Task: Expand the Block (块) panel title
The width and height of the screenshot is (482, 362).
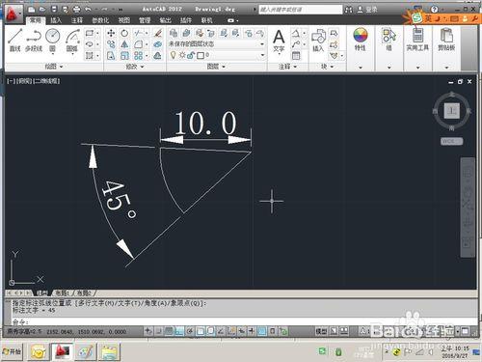Action: tap(328, 67)
